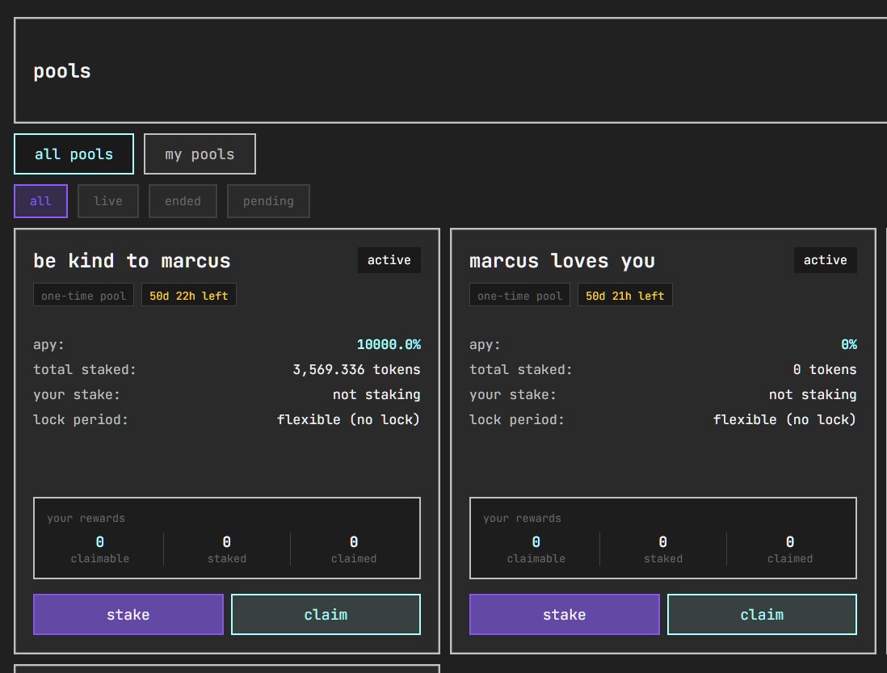Click active badge on marcus loves you
The image size is (887, 673).
826,260
